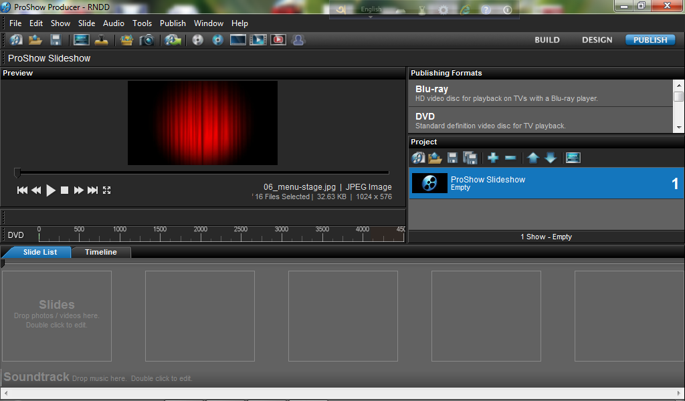Click the stamp watermark icon in toolbar
This screenshot has height=401, width=685.
[x=102, y=40]
